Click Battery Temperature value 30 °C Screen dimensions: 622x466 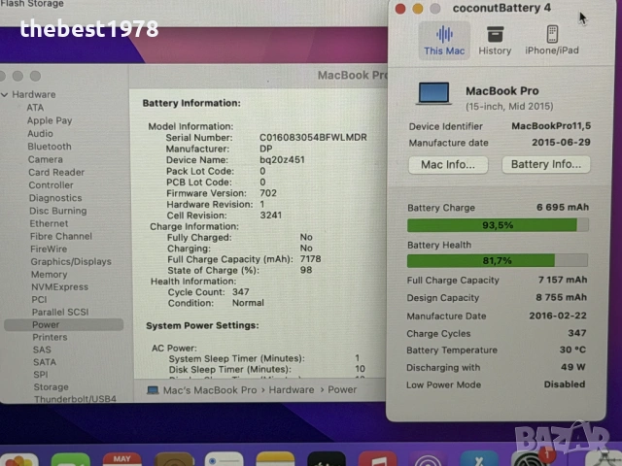pos(572,349)
